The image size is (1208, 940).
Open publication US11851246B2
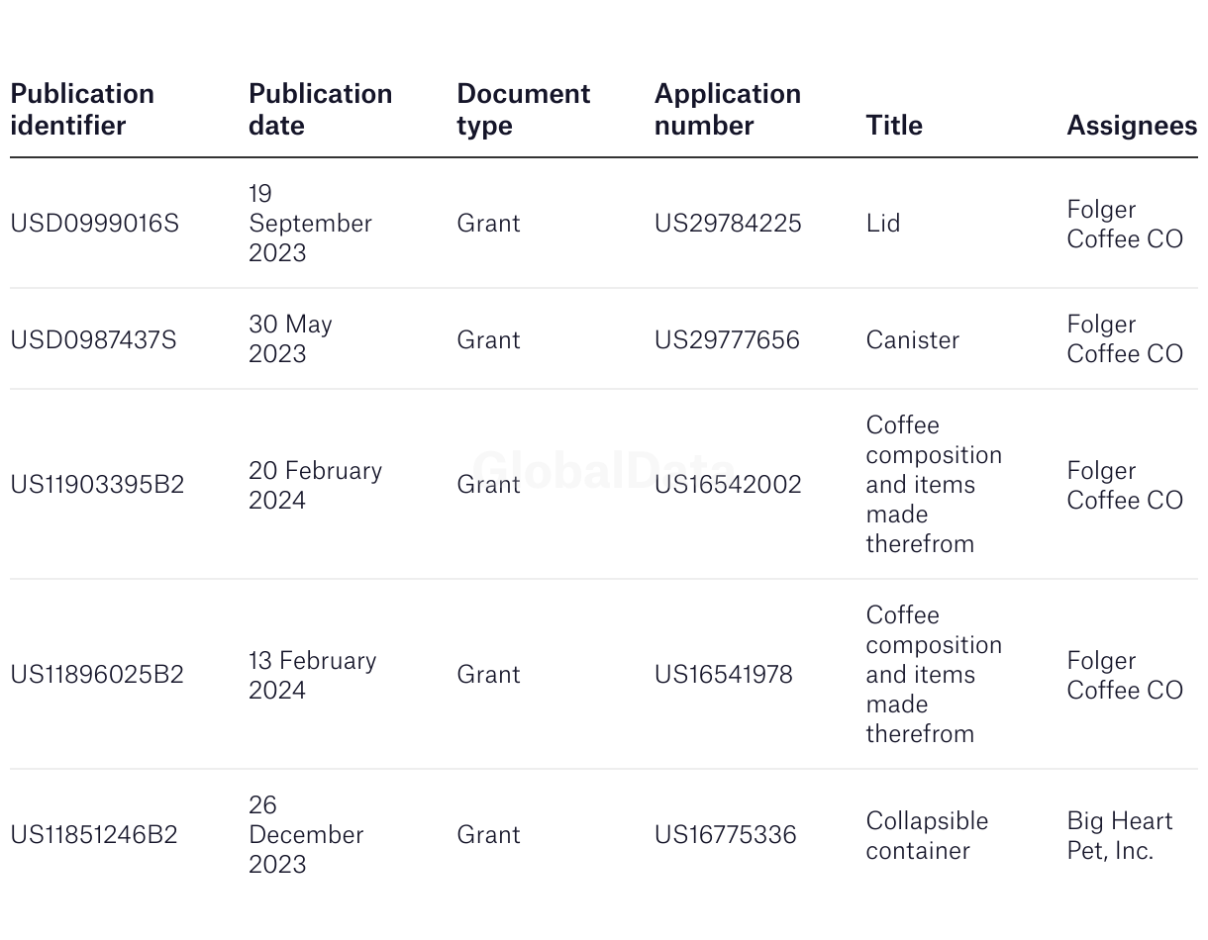pos(94,835)
